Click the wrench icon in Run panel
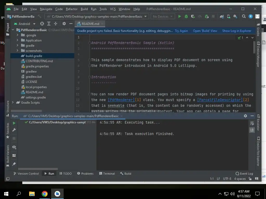 pyautogui.click(x=14, y=130)
